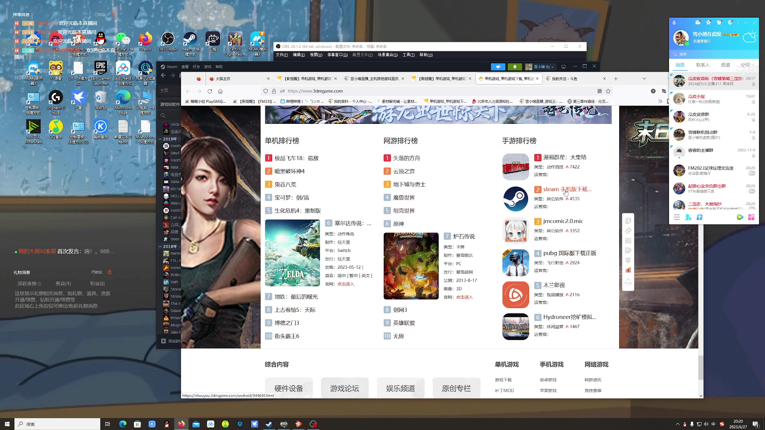Click 原创专栏 button
The image size is (765, 430).
pyautogui.click(x=456, y=388)
